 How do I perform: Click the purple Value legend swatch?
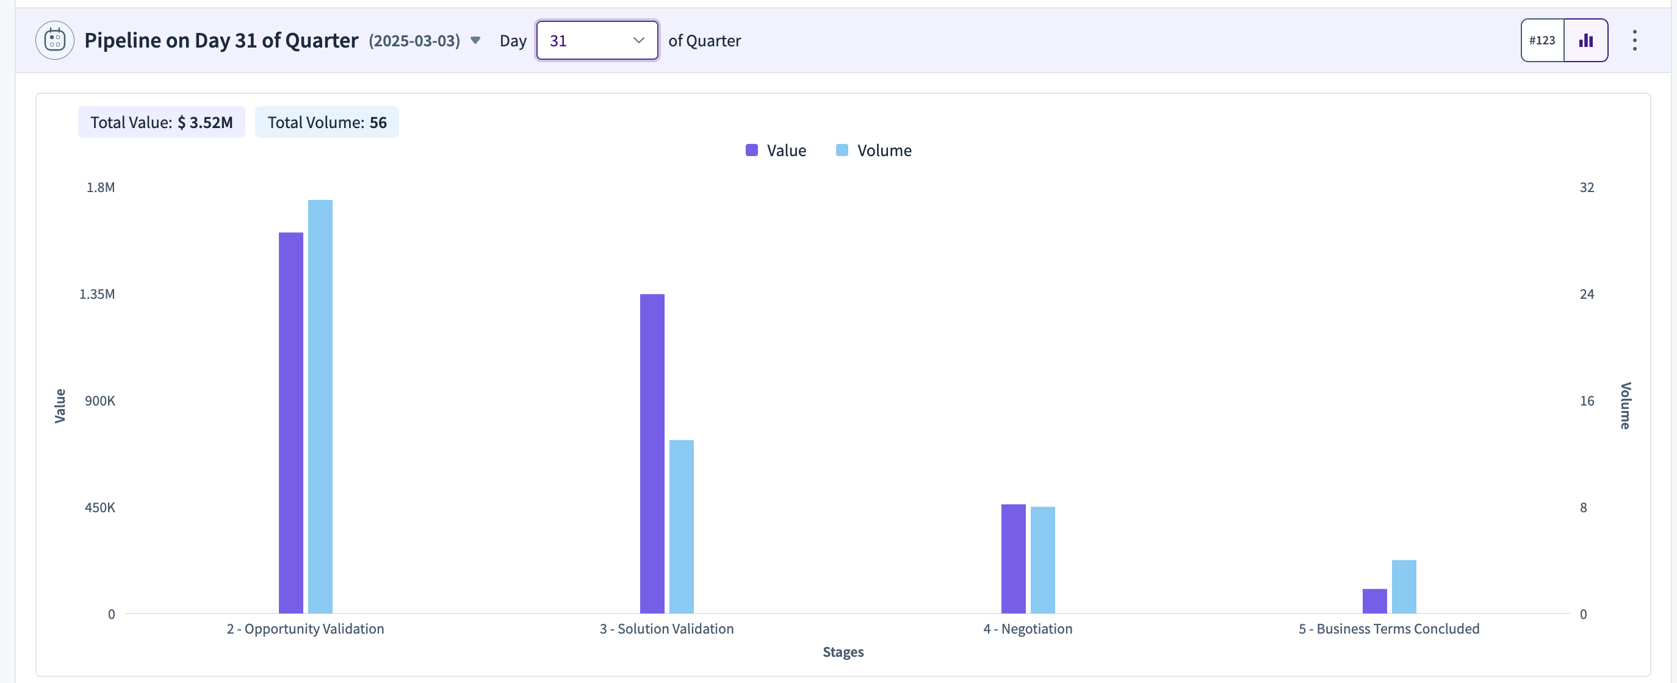coord(752,150)
